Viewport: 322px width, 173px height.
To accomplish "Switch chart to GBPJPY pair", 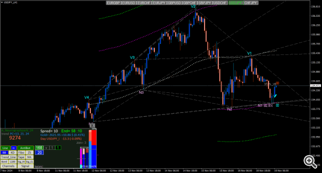I will 205,3.
